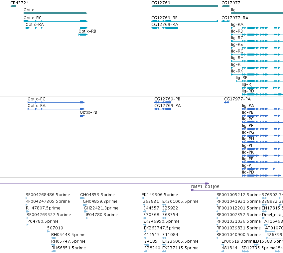Select the Optix-PB protein label
Screen dimensions: 283x253
point(88,112)
